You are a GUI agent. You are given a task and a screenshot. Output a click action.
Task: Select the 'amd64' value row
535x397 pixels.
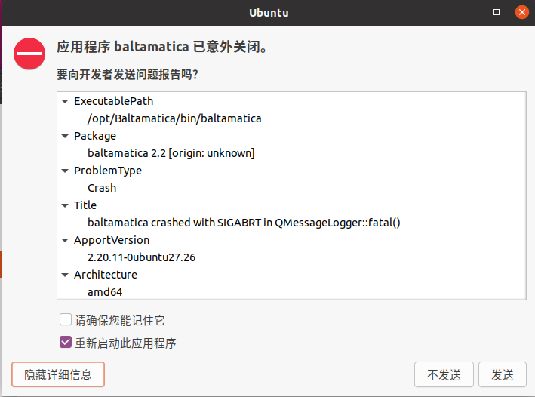[x=105, y=292]
